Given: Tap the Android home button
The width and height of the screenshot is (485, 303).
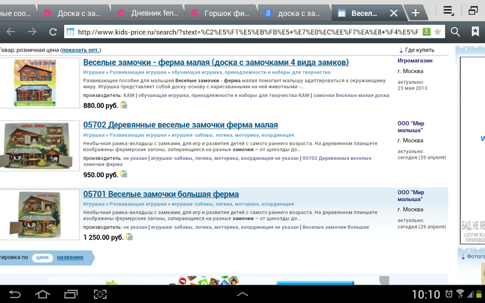Looking at the screenshot, I should tap(42, 294).
